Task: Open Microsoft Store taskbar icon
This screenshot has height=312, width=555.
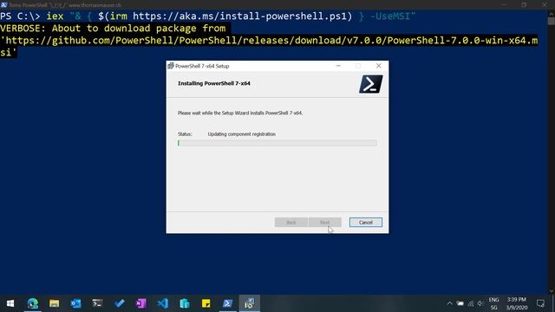Action: (185, 303)
